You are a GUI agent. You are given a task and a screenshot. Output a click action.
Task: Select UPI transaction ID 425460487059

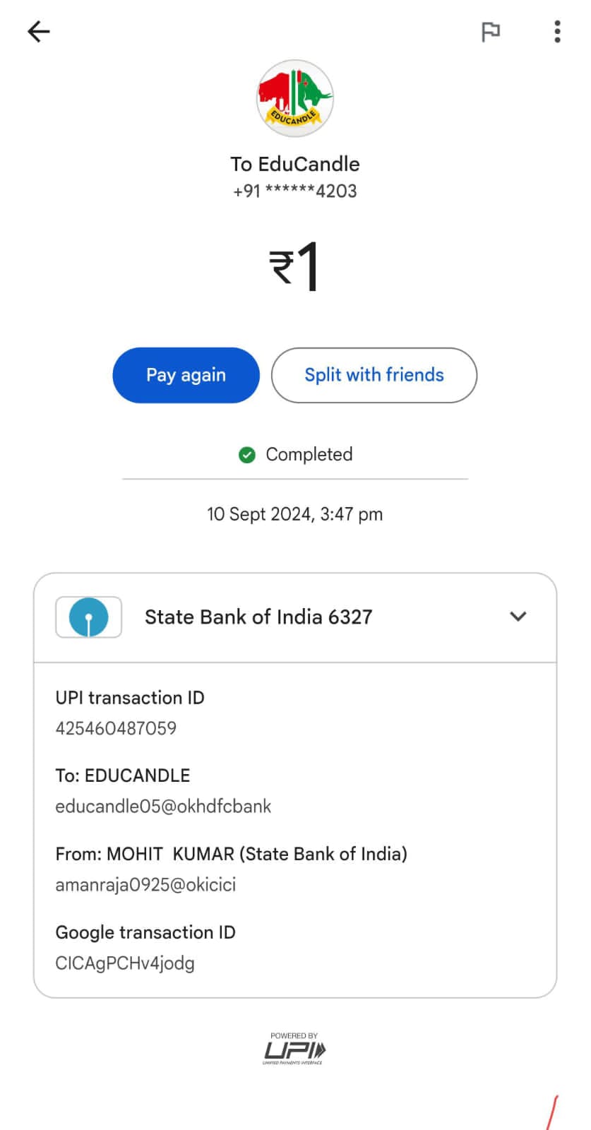click(116, 728)
